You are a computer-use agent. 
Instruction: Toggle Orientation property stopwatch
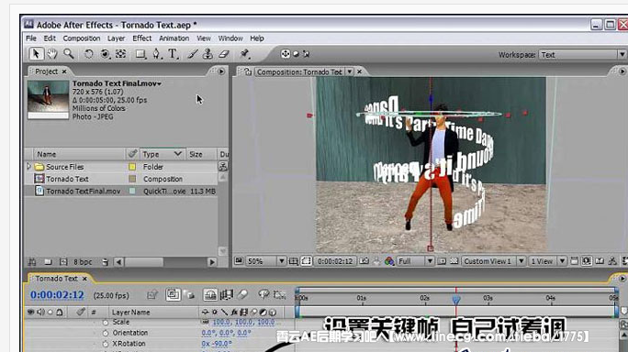pos(106,333)
